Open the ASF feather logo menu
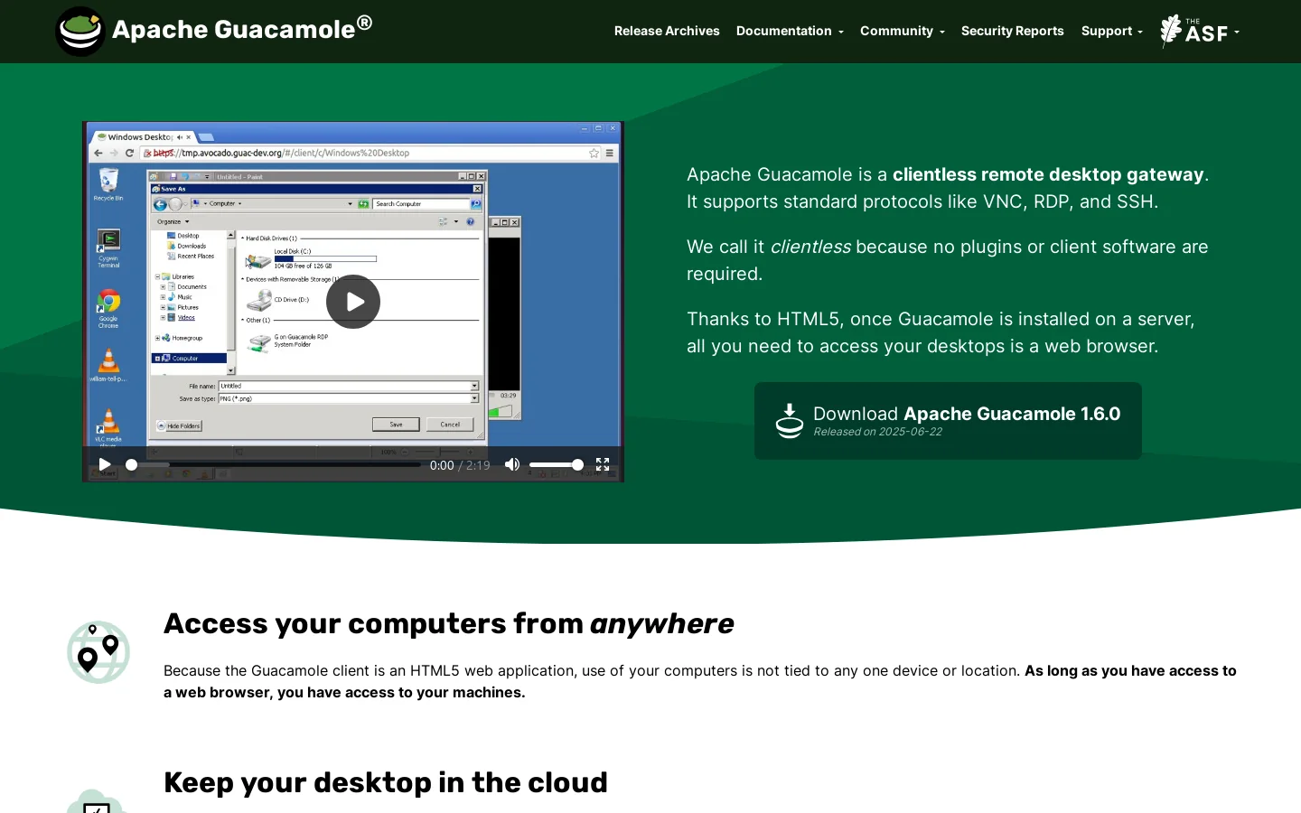The width and height of the screenshot is (1301, 813). [1199, 31]
